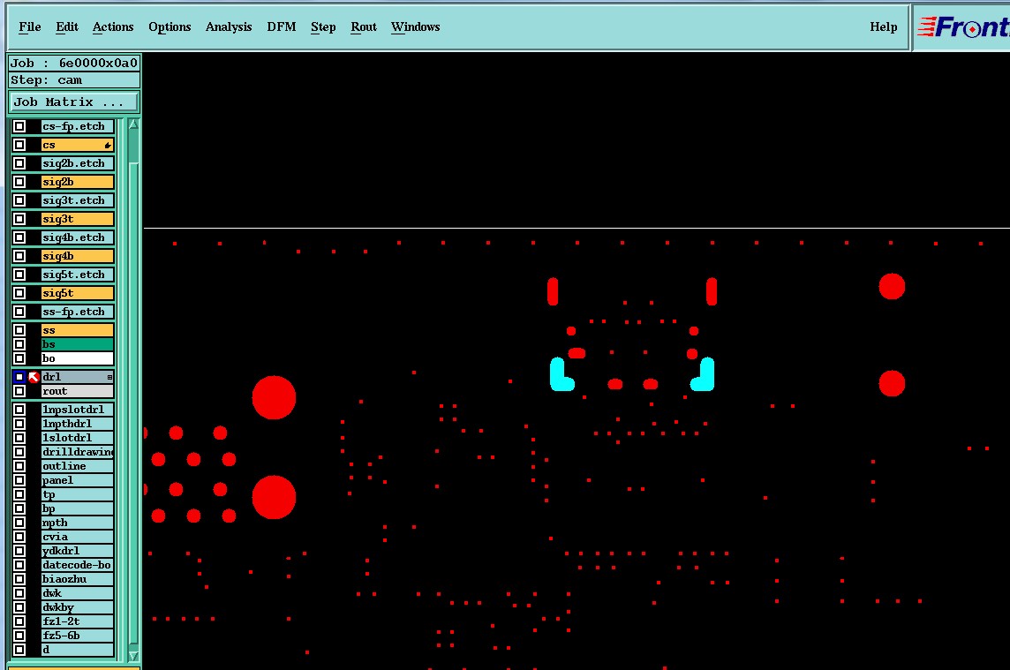Toggle display checkbox for sig2b.etch layer

click(x=19, y=163)
